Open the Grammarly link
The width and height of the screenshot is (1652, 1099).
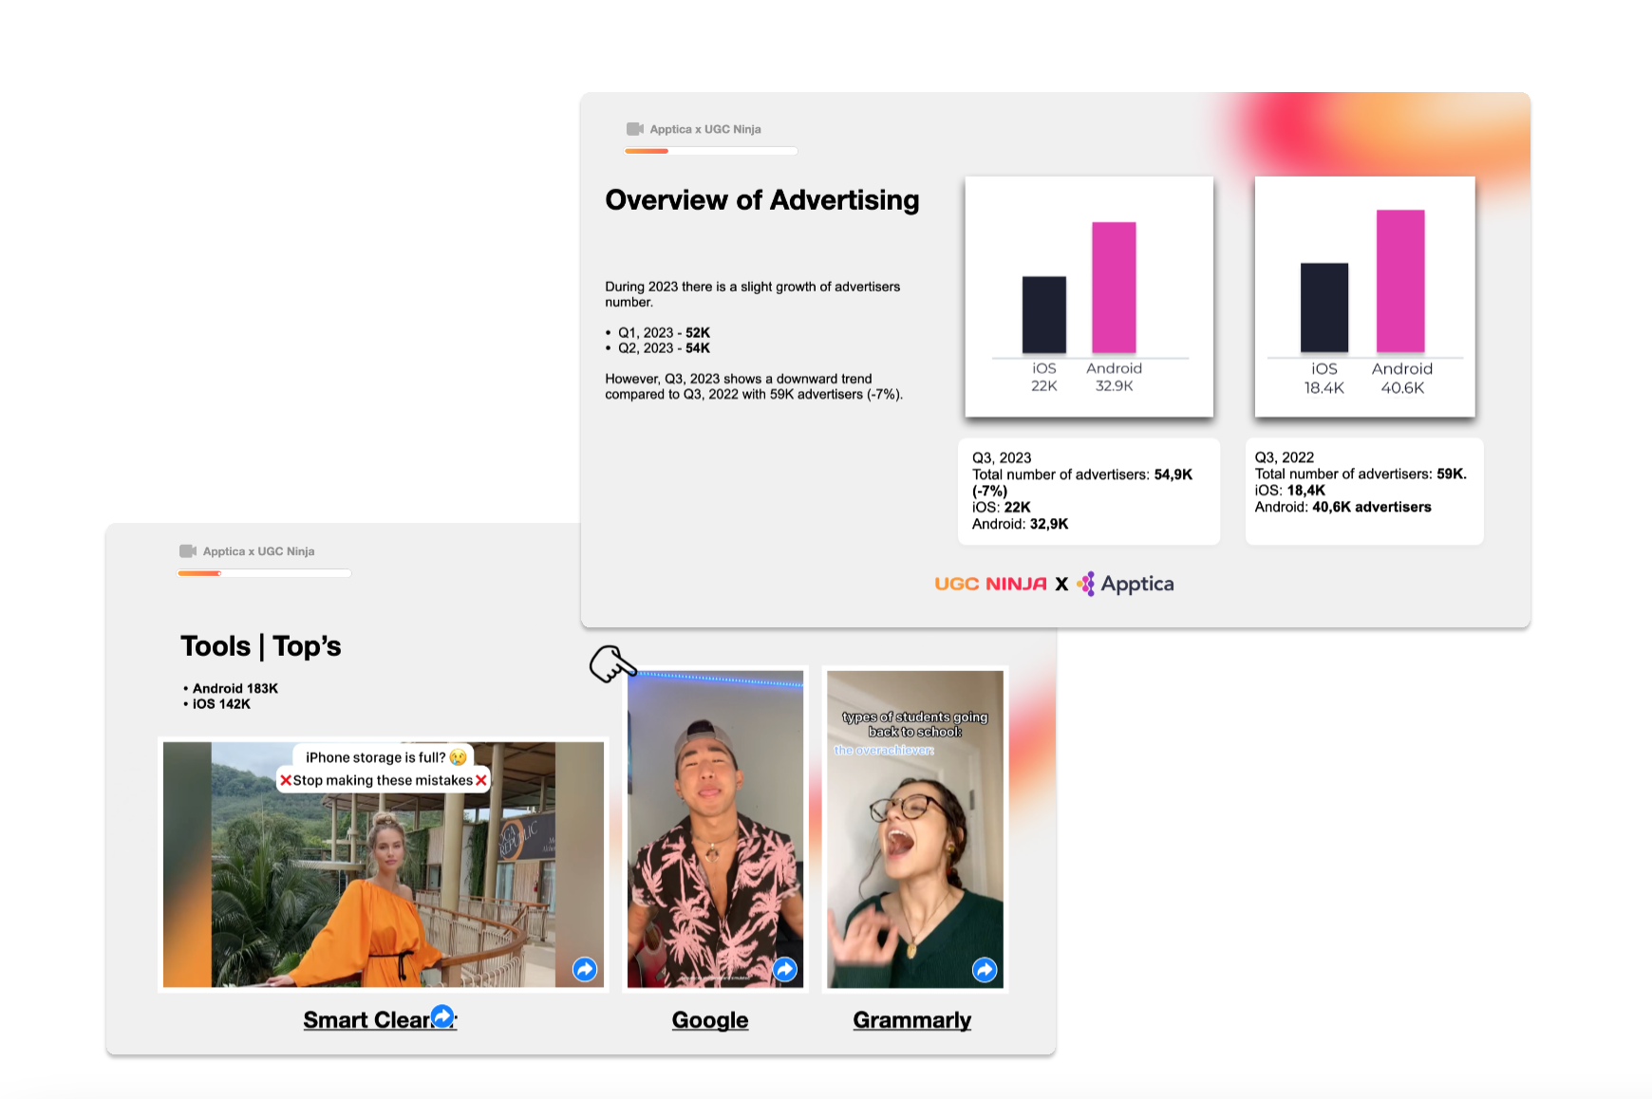pos(911,1020)
